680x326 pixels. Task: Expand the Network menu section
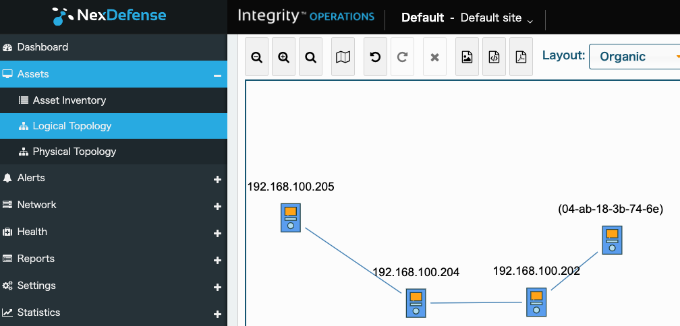point(217,206)
